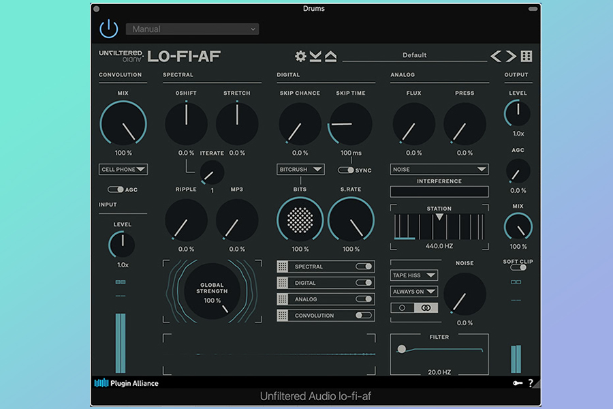The width and height of the screenshot is (613, 409).
Task: Click the Default preset name field
Action: click(414, 55)
